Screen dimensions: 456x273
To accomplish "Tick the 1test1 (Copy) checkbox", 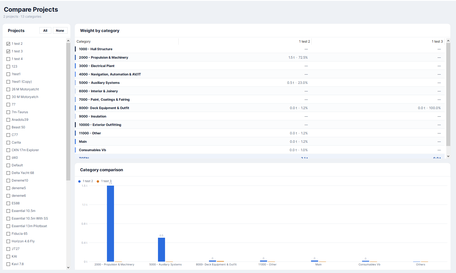I will (8, 82).
